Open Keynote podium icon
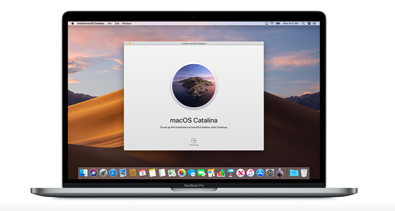Image resolution: width=395 pixels, height=211 pixels. click(x=231, y=173)
